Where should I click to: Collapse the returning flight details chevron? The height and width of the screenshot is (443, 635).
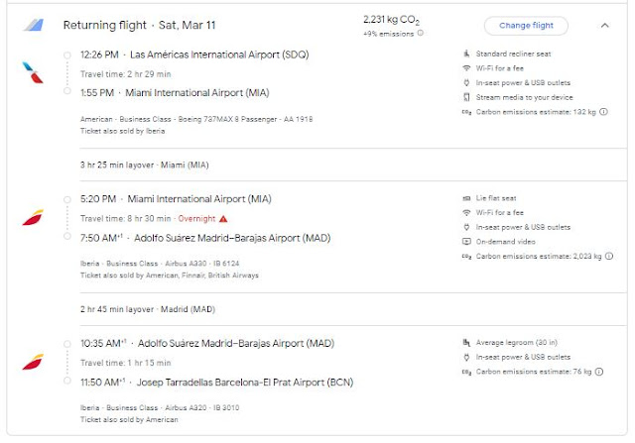coord(605,26)
